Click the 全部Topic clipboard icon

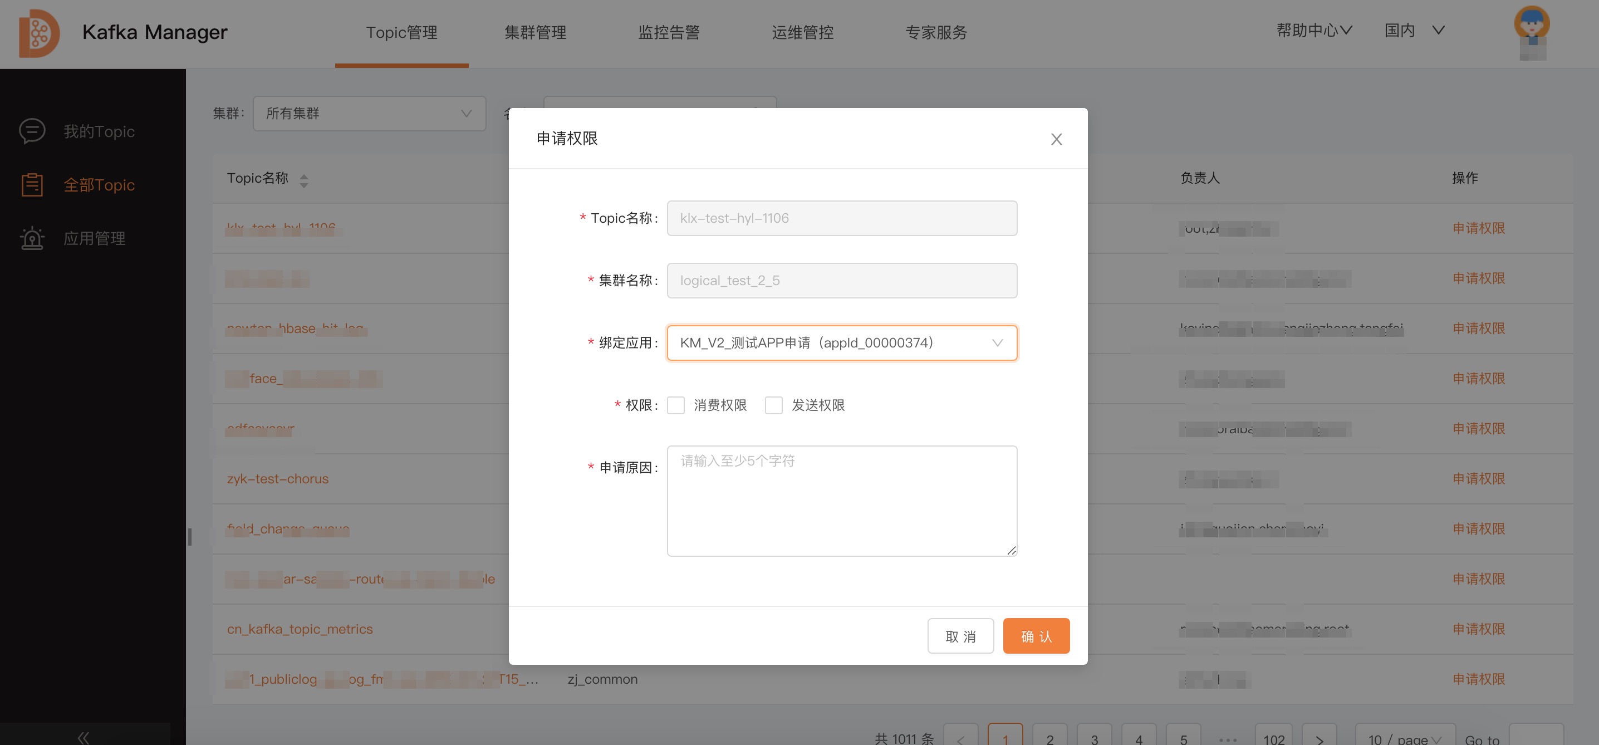point(32,184)
